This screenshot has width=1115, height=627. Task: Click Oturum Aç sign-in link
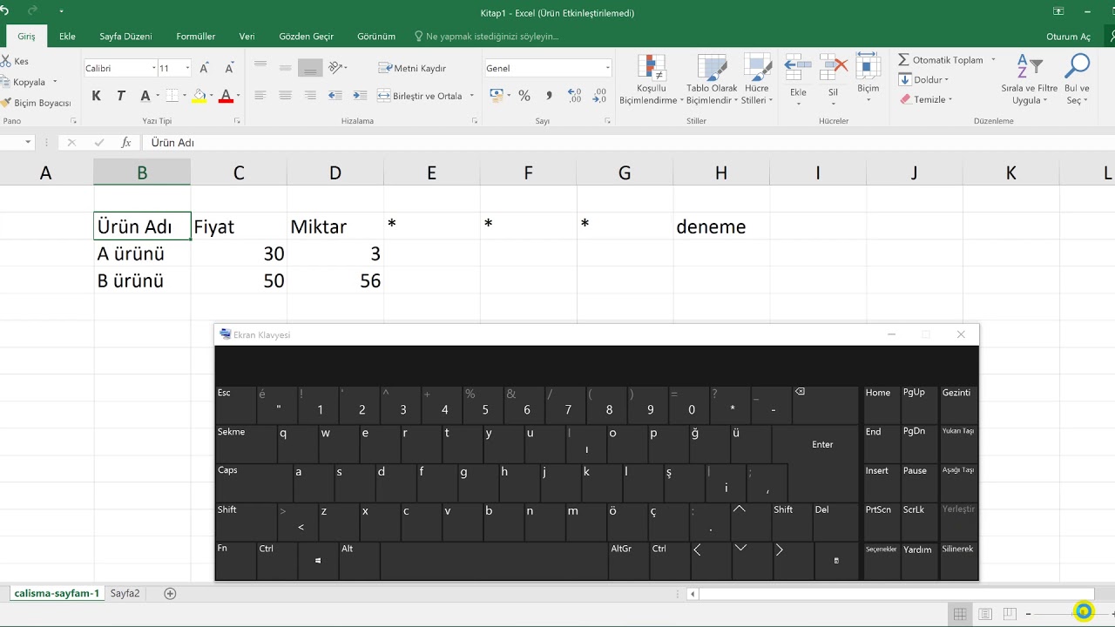click(x=1068, y=37)
